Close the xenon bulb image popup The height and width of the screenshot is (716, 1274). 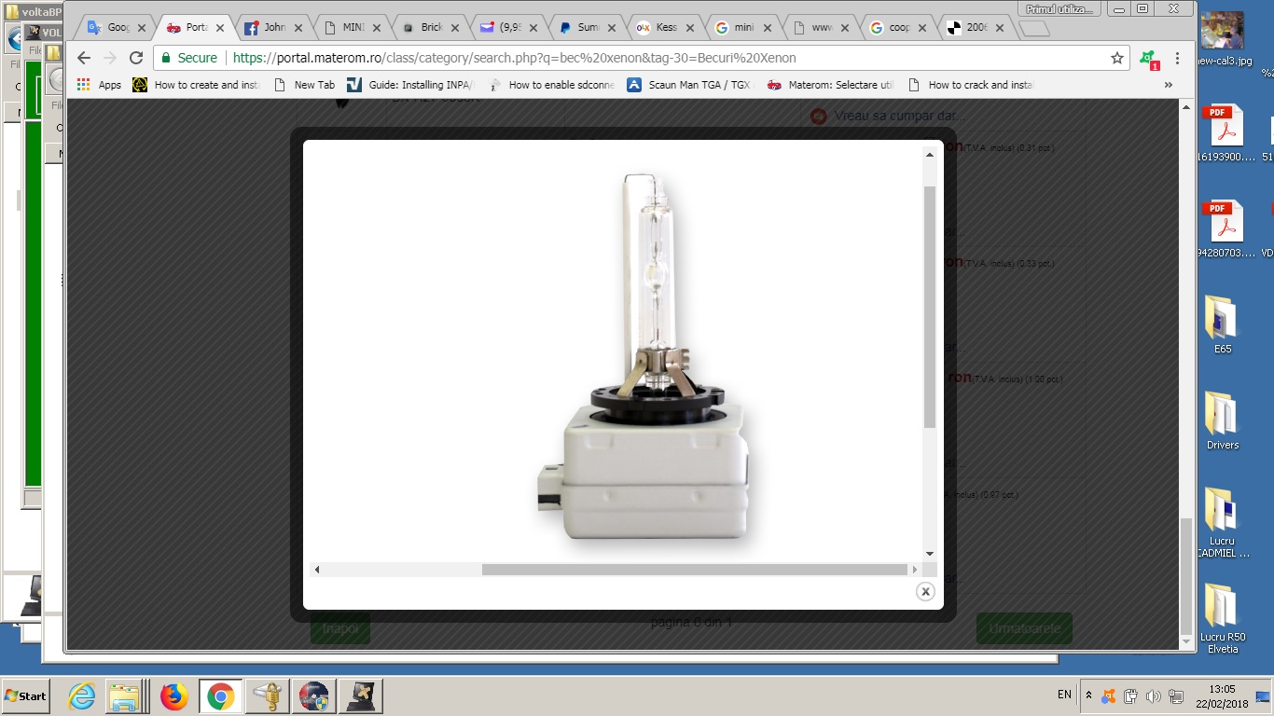click(x=925, y=591)
